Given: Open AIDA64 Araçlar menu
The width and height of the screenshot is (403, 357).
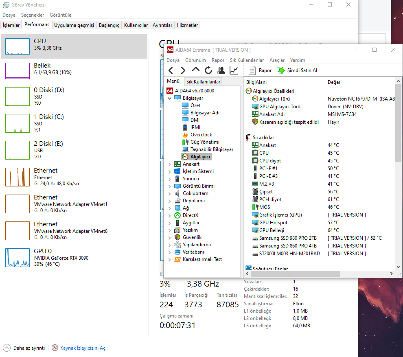Looking at the screenshot, I should [x=277, y=60].
